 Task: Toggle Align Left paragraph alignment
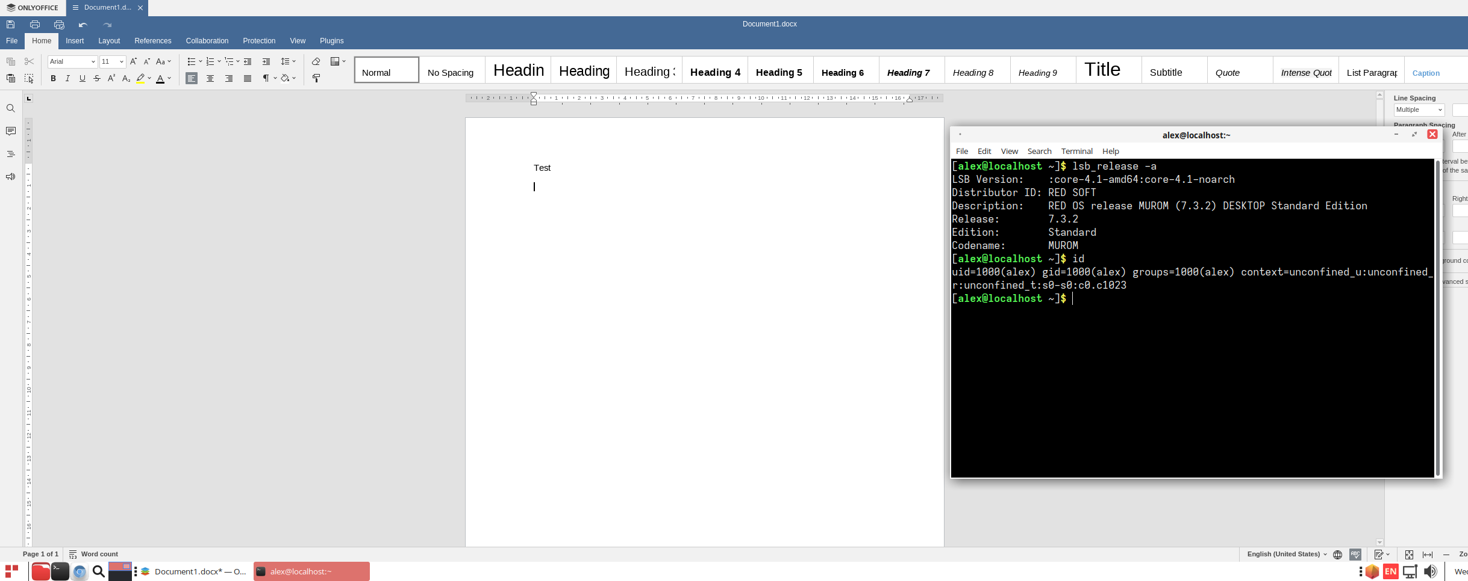192,78
